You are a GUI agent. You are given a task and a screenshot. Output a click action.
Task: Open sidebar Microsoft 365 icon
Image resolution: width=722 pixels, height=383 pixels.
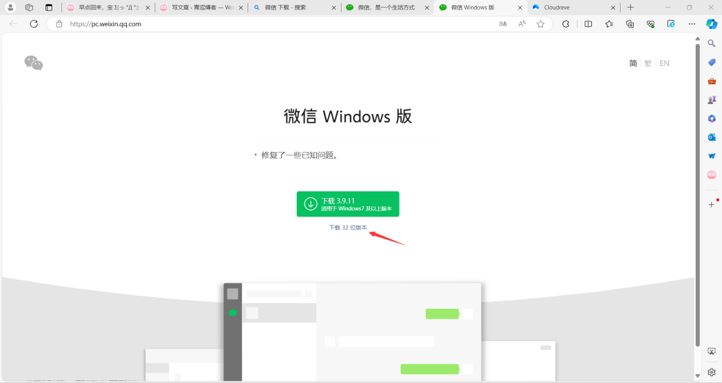click(x=712, y=119)
